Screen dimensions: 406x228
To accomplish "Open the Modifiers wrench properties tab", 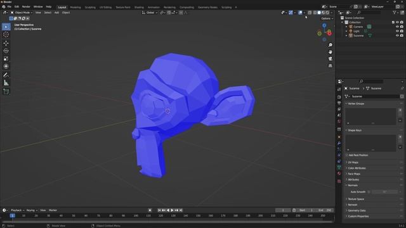I will 339,143.
